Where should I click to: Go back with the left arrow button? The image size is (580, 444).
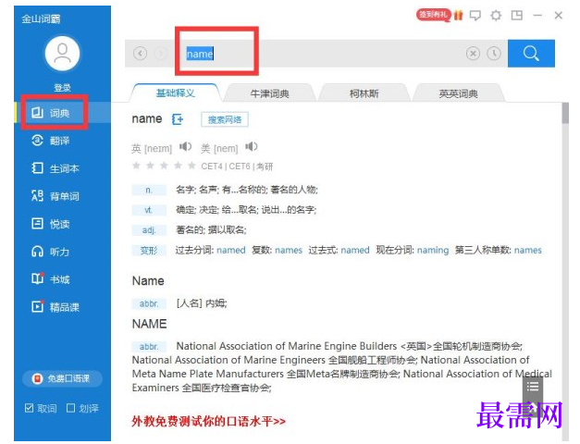tap(140, 54)
